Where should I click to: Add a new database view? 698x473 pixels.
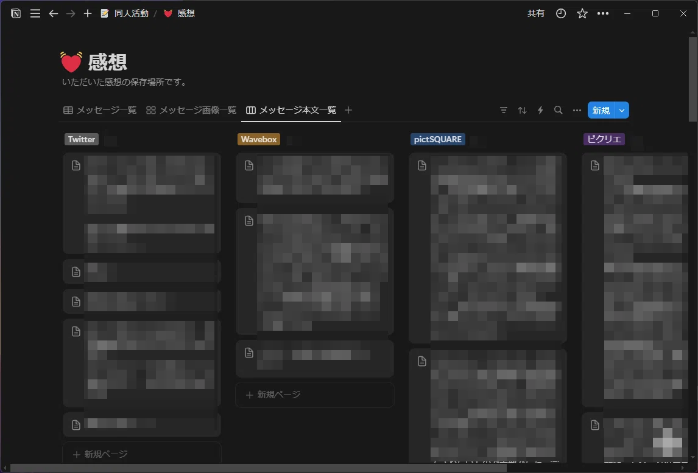coord(348,110)
